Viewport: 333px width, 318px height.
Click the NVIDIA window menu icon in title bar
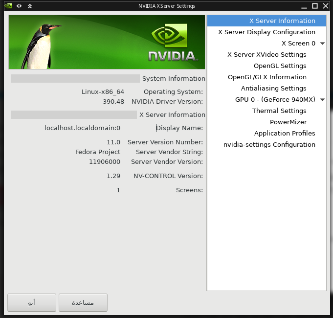pyautogui.click(x=8, y=6)
